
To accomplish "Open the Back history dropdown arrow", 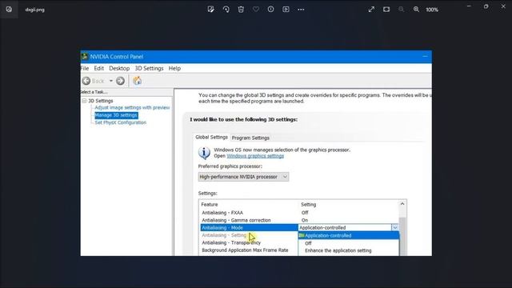I will point(111,81).
